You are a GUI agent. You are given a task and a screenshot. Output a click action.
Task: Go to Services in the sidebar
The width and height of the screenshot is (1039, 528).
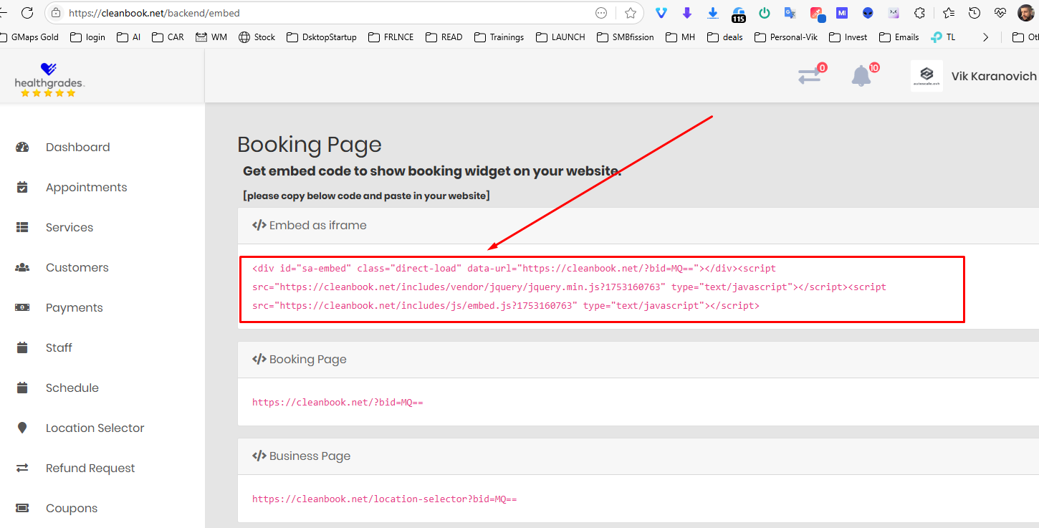point(70,227)
